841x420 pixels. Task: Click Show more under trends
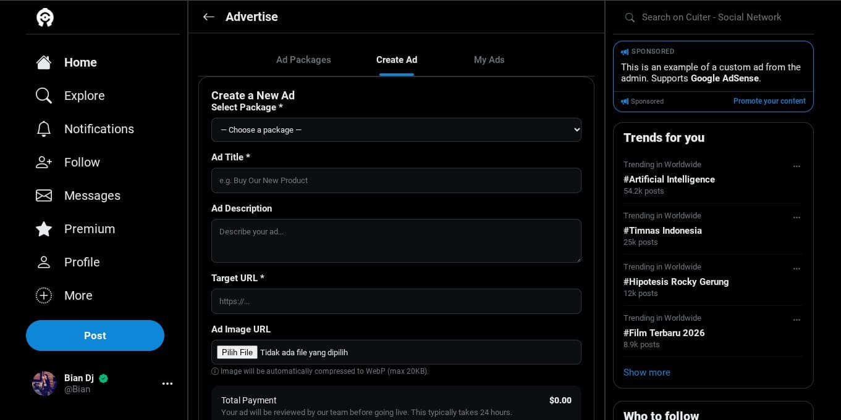[x=646, y=373]
